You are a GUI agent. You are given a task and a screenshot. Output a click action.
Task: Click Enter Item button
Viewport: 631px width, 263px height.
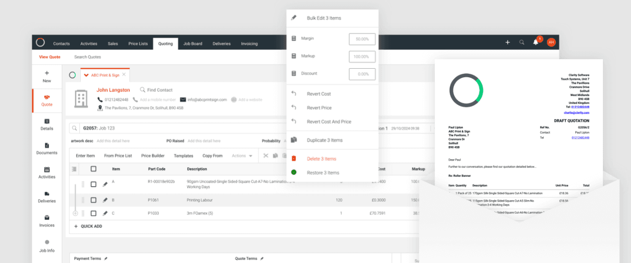(85, 156)
